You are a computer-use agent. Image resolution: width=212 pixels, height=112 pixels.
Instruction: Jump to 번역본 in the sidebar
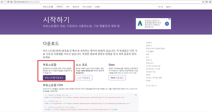[x=148, y=80]
